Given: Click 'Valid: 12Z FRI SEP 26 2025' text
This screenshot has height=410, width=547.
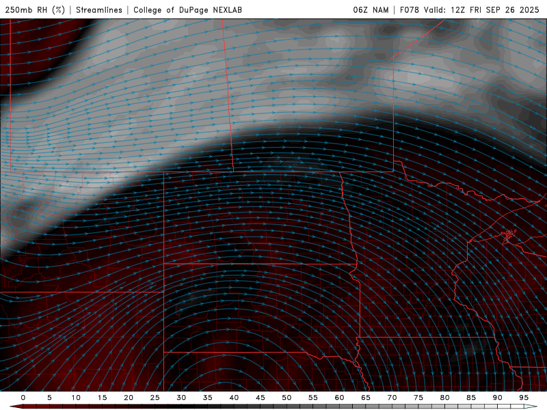Looking at the screenshot, I should coord(481,10).
